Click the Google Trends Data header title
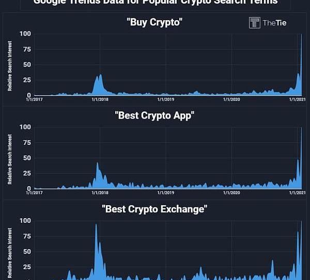The image size is (310, 280). click(155, 2)
